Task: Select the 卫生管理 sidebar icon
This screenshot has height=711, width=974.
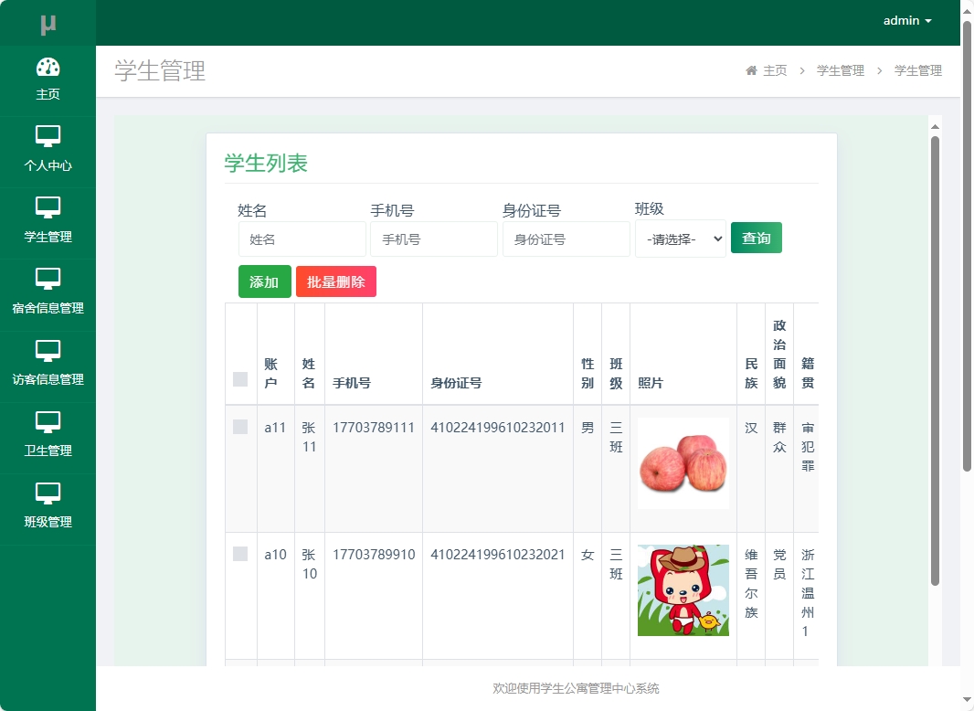Action: click(48, 422)
